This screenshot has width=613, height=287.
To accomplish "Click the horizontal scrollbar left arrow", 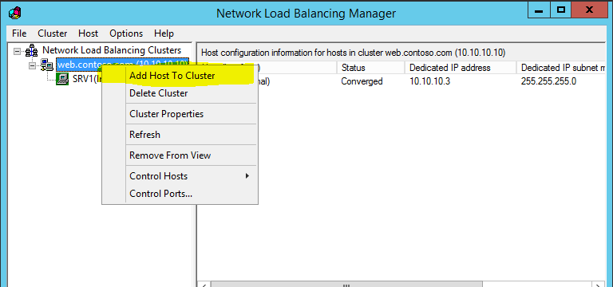I will (x=204, y=285).
